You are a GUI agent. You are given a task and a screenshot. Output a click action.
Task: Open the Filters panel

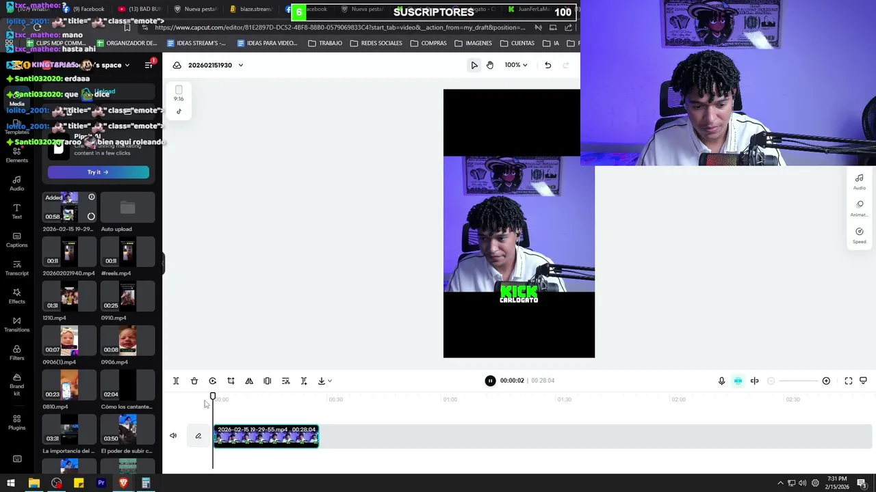point(16,353)
